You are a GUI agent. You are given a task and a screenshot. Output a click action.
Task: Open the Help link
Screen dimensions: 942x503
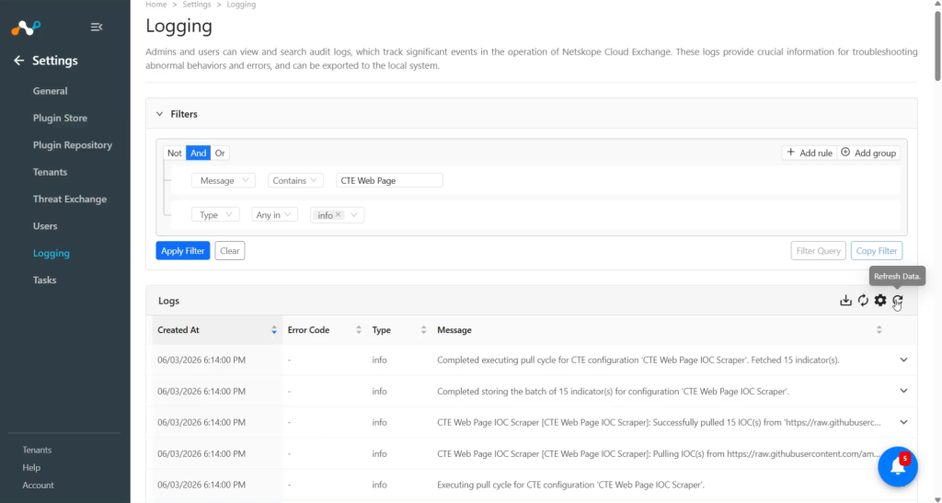31,467
